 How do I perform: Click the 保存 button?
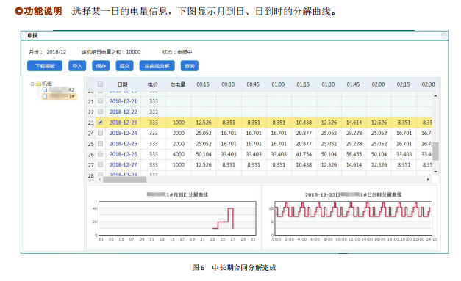101,66
